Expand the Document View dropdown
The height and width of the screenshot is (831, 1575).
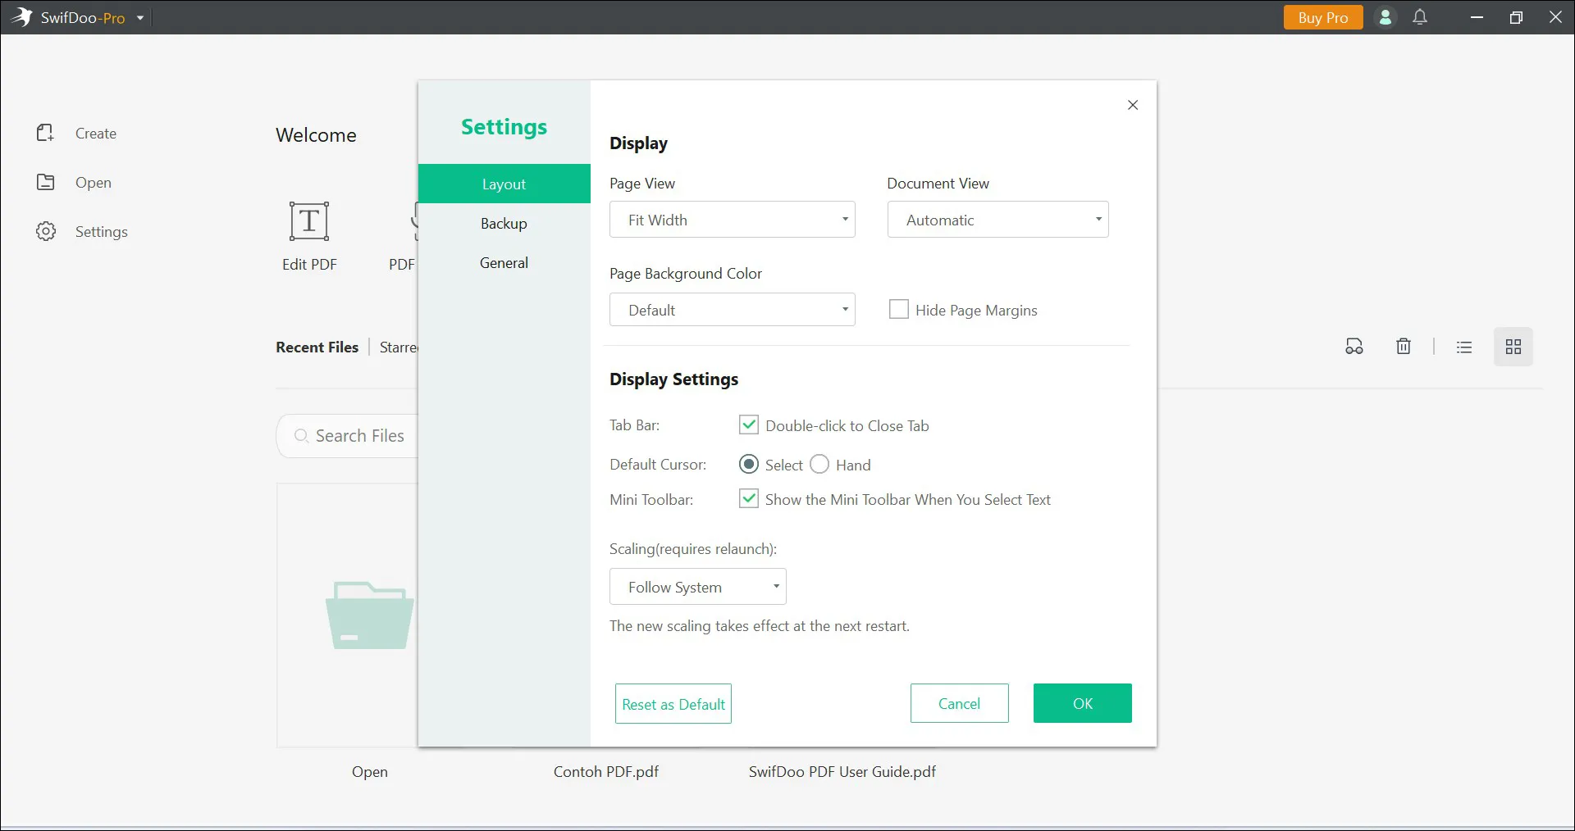(x=997, y=220)
